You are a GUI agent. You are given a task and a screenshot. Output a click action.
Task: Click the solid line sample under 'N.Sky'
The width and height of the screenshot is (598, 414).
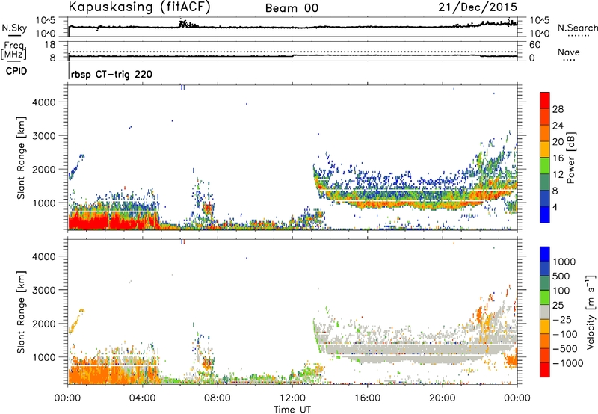click(14, 35)
